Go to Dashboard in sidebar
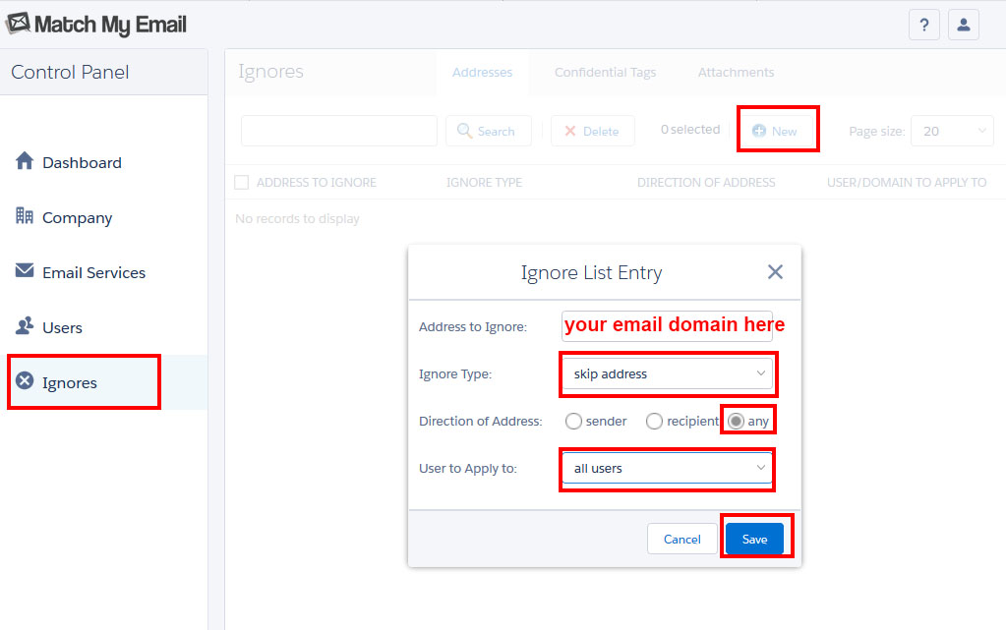This screenshot has width=1006, height=630. (x=82, y=163)
